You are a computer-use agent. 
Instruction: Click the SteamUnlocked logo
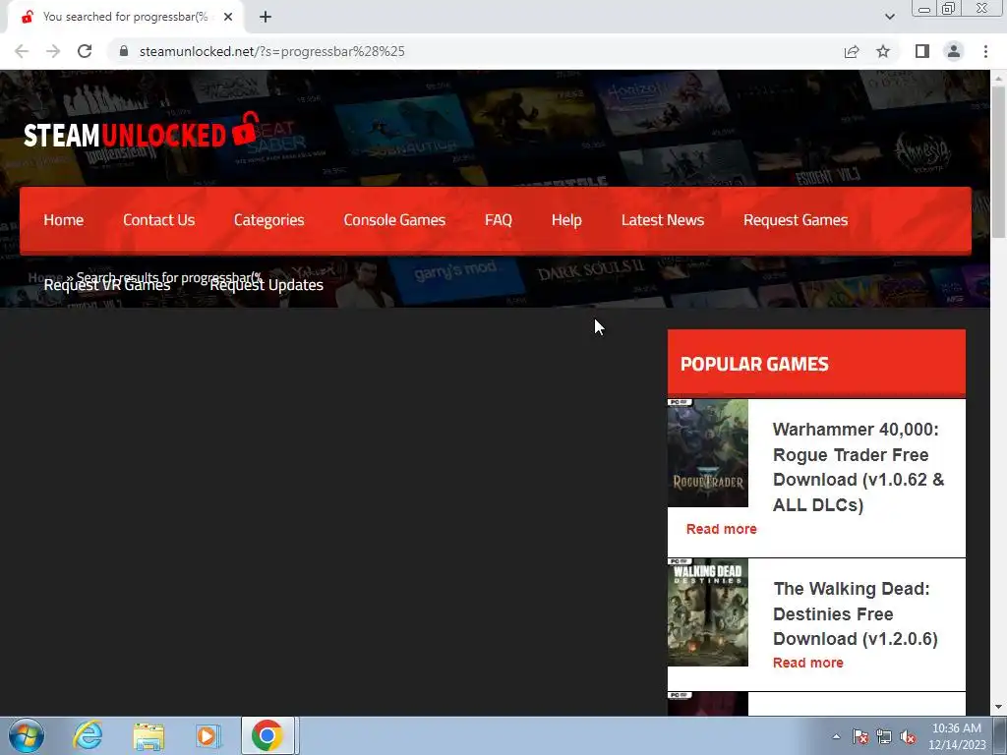(x=142, y=131)
